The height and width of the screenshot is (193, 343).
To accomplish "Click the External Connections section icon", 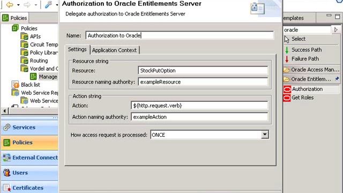I will tap(7, 157).
